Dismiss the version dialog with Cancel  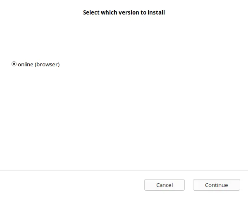click(165, 185)
